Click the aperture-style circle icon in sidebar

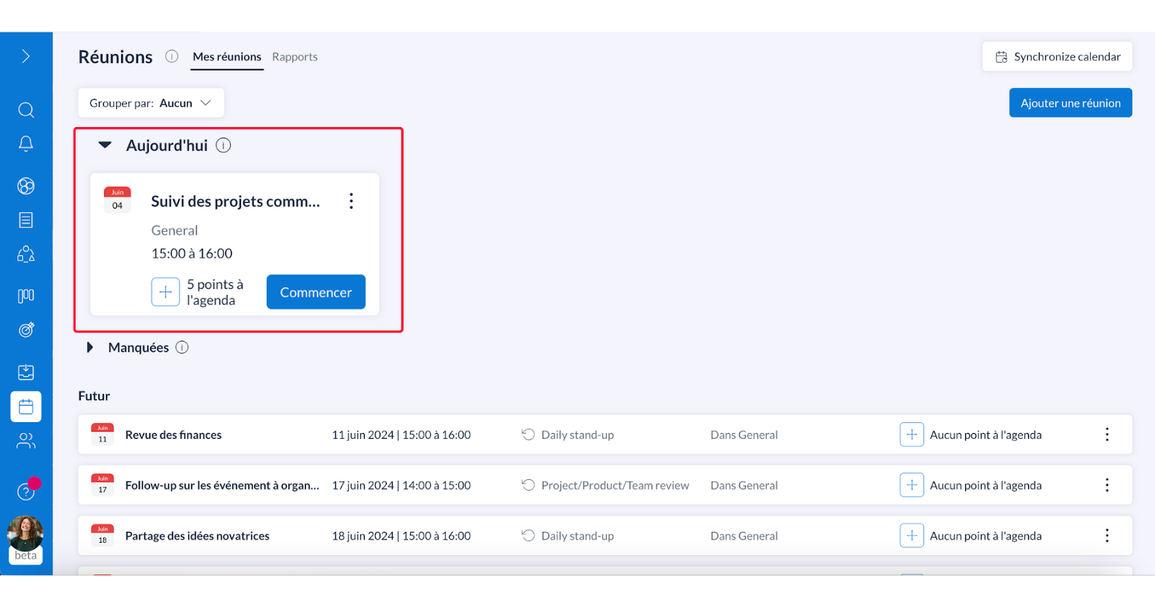[26, 186]
